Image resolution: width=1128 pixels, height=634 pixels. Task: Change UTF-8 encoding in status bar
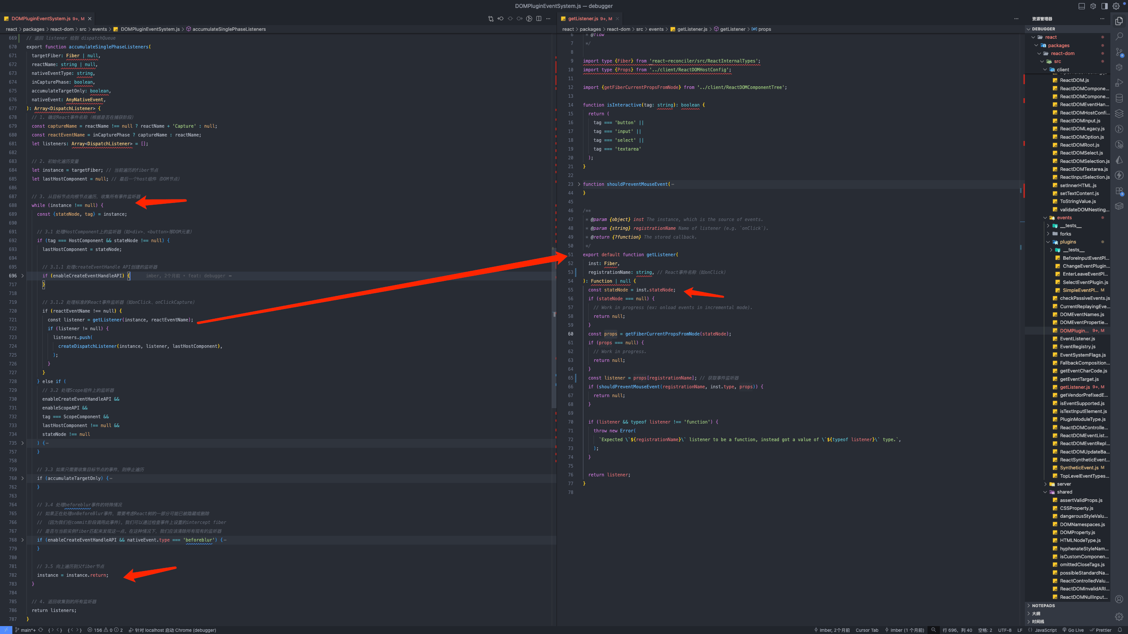tap(1005, 630)
